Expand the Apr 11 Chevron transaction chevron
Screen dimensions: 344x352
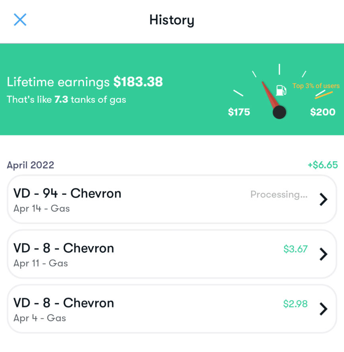(x=324, y=254)
